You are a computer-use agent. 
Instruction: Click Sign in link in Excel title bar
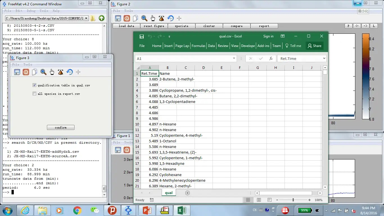pos(268,36)
